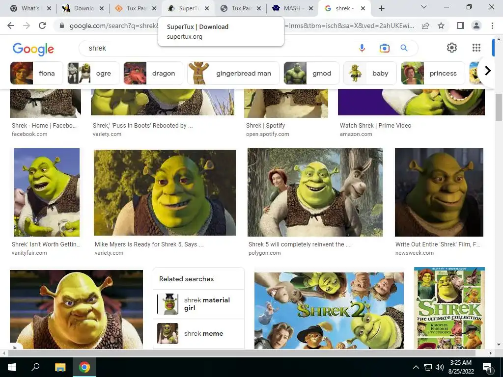Select the fiona filter chip
The image size is (503, 377).
(x=36, y=73)
